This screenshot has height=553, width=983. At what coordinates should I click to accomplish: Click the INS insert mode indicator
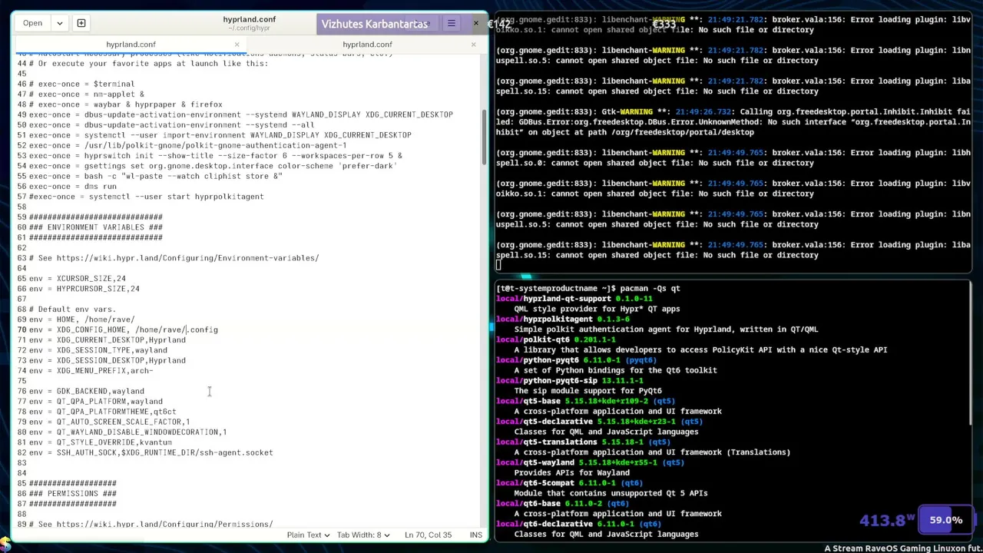pyautogui.click(x=476, y=535)
